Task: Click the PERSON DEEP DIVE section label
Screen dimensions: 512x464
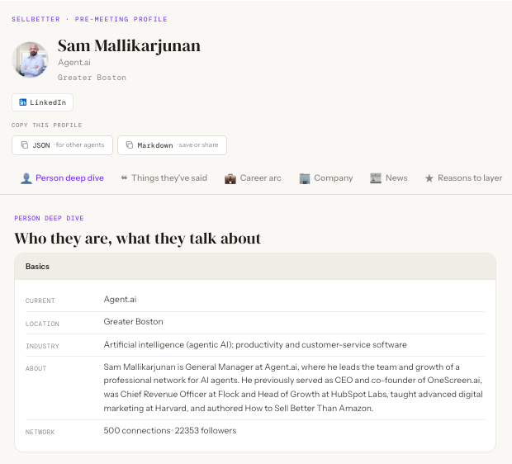Action: tap(49, 218)
